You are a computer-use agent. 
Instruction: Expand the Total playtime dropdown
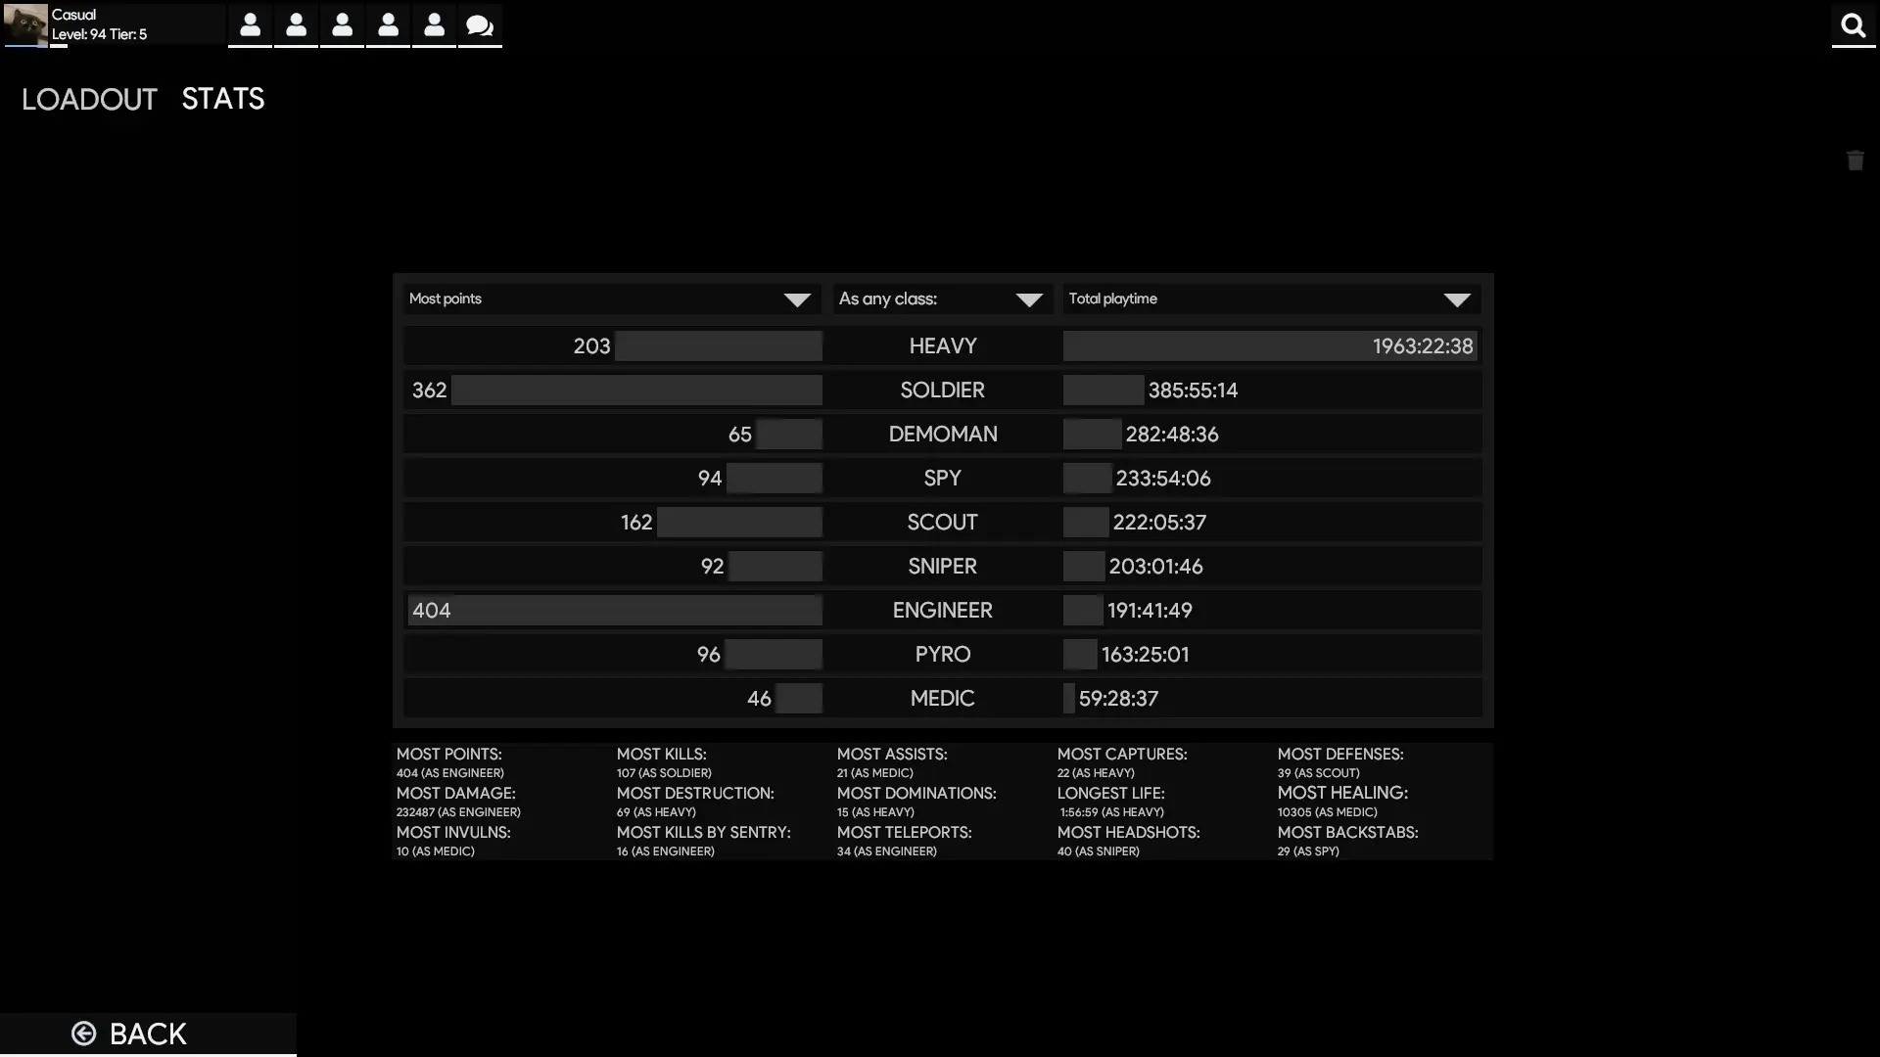tap(1270, 299)
